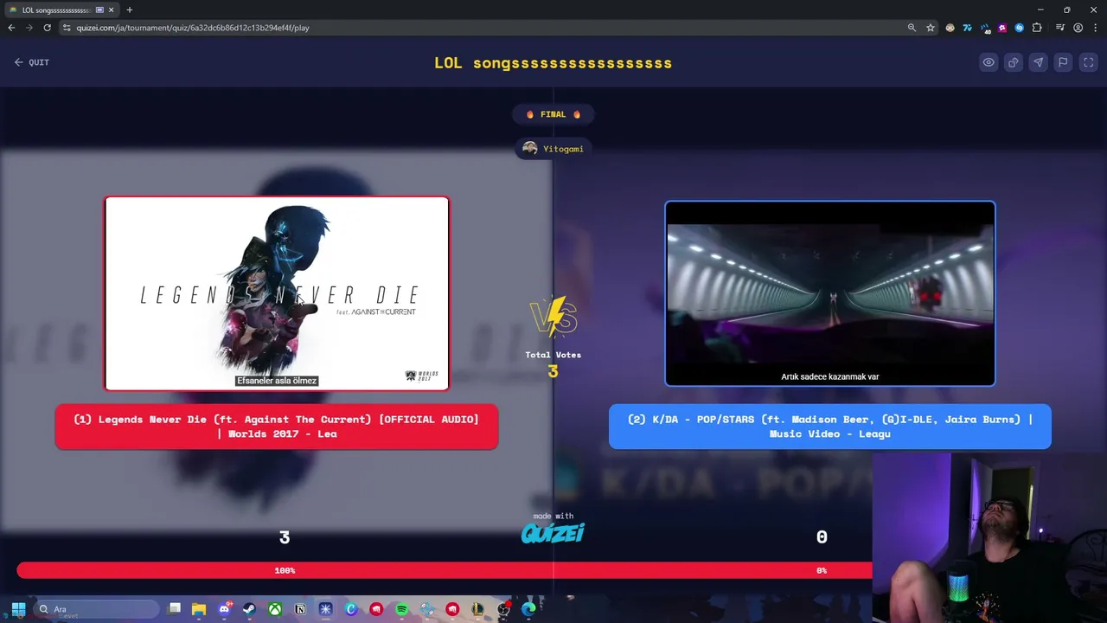Click the "Total Votes" label
This screenshot has height=623, width=1107.
(553, 355)
